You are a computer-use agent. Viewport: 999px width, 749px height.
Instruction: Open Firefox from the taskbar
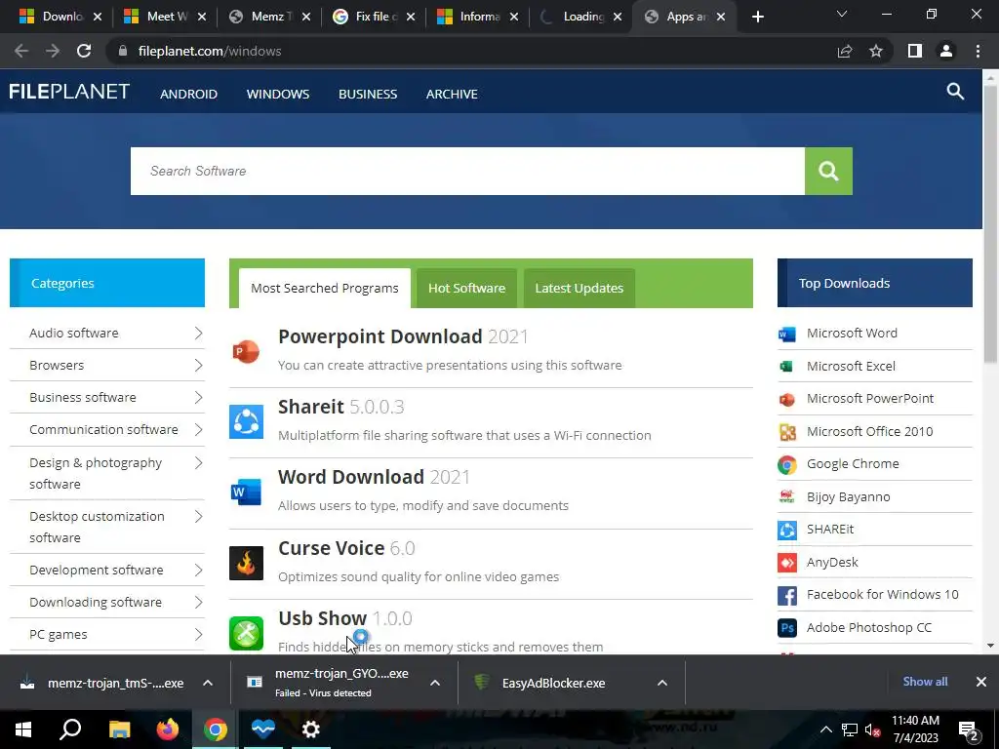168,729
